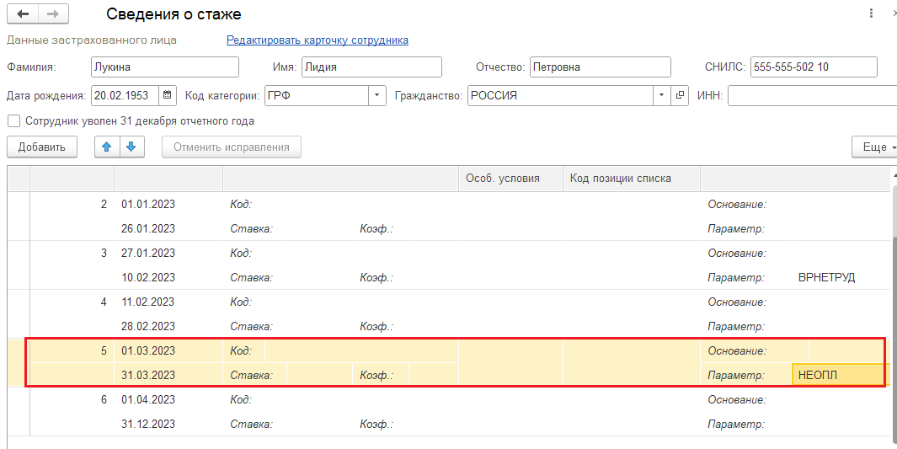This screenshot has height=449, width=897.
Task: Click the СНИЛС input field
Action: click(814, 67)
